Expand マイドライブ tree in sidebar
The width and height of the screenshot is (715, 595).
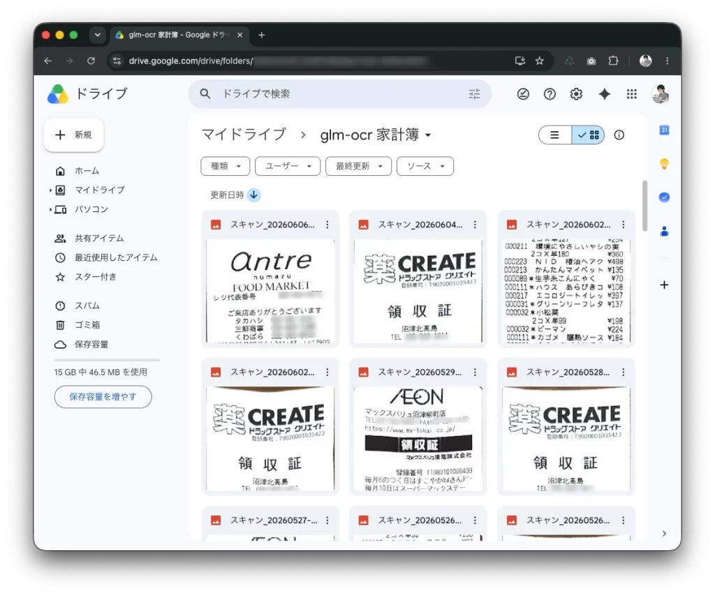(50, 190)
